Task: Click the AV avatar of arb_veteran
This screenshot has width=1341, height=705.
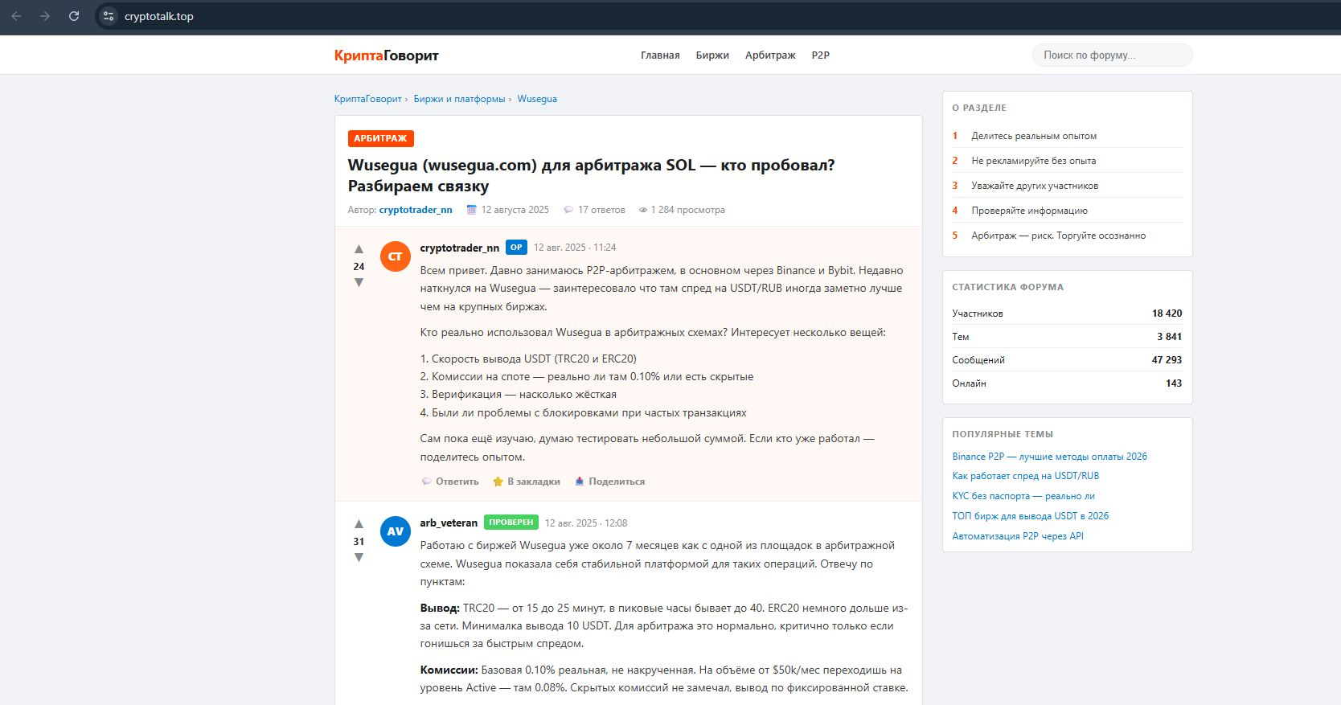Action: tap(396, 531)
